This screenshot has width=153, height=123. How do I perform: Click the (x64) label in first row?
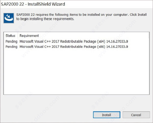[101, 41]
